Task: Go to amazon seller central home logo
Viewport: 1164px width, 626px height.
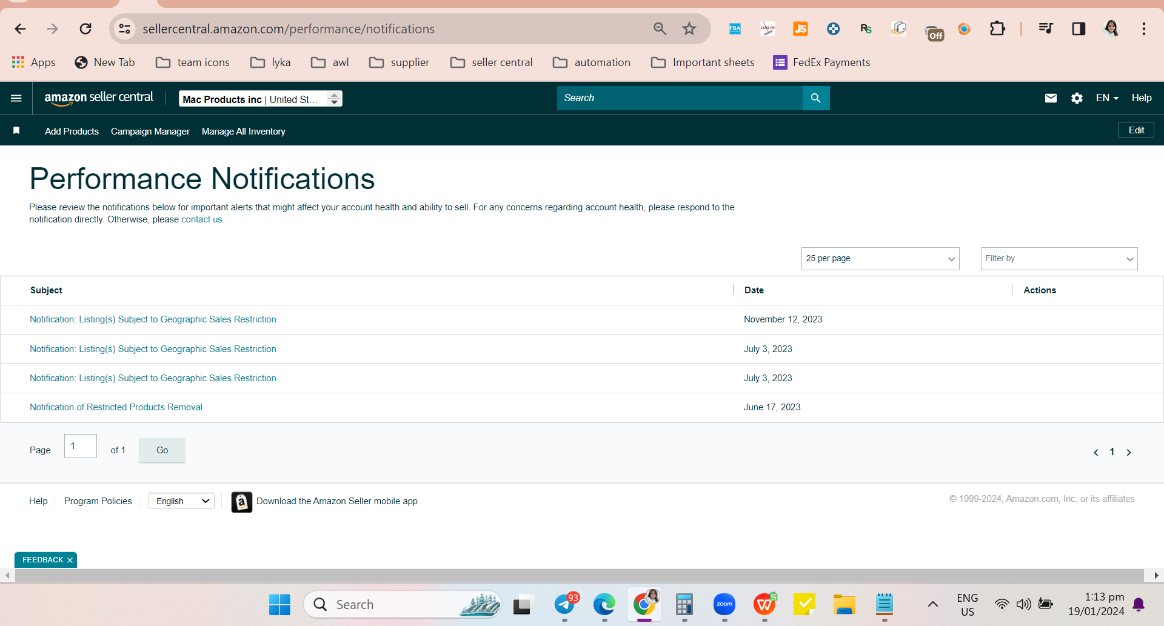Action: (99, 98)
